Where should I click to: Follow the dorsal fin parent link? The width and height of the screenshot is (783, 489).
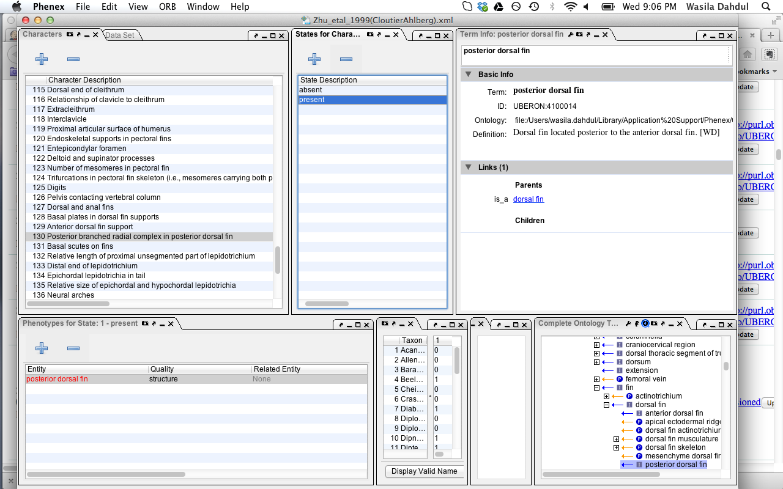coord(529,199)
